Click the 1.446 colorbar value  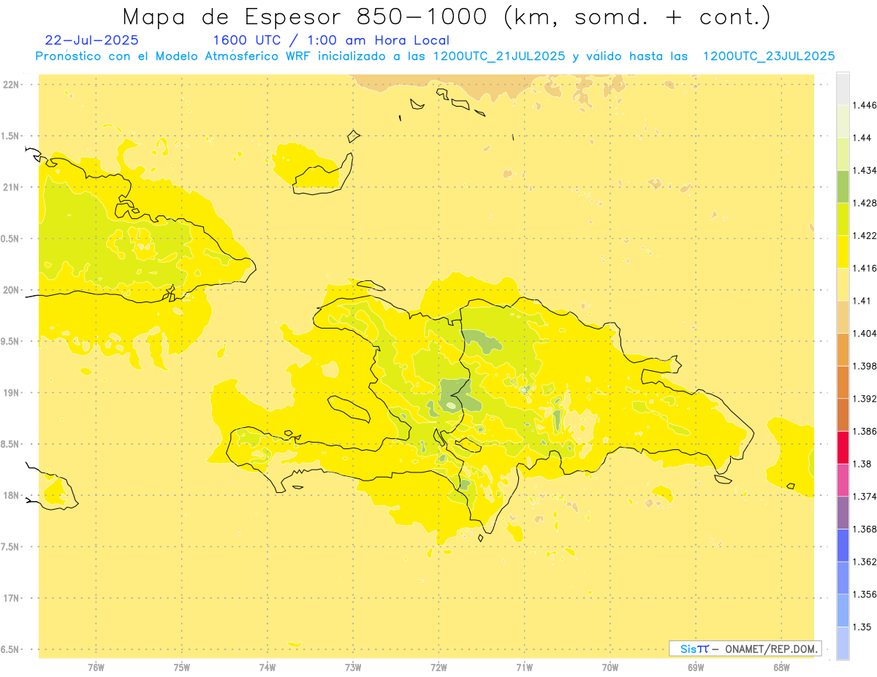click(865, 105)
